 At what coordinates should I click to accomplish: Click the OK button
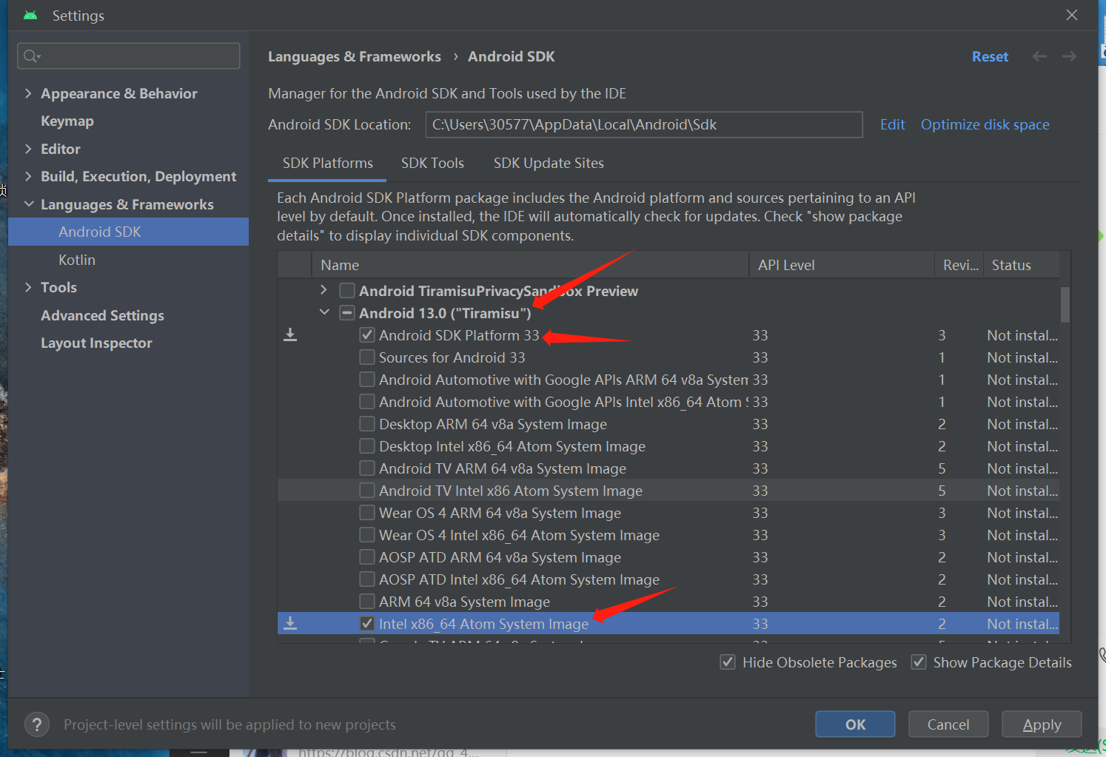click(855, 724)
